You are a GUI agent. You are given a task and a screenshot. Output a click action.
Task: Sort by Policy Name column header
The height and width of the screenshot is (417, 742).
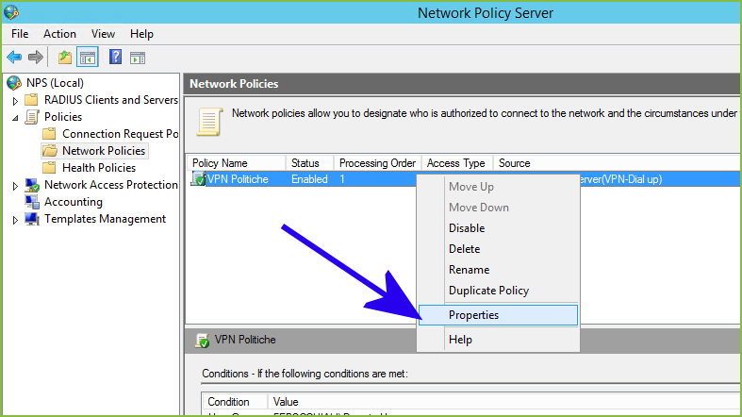(236, 163)
